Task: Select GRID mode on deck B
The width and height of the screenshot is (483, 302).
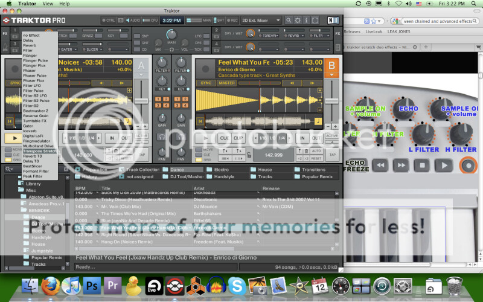Action: click(199, 159)
